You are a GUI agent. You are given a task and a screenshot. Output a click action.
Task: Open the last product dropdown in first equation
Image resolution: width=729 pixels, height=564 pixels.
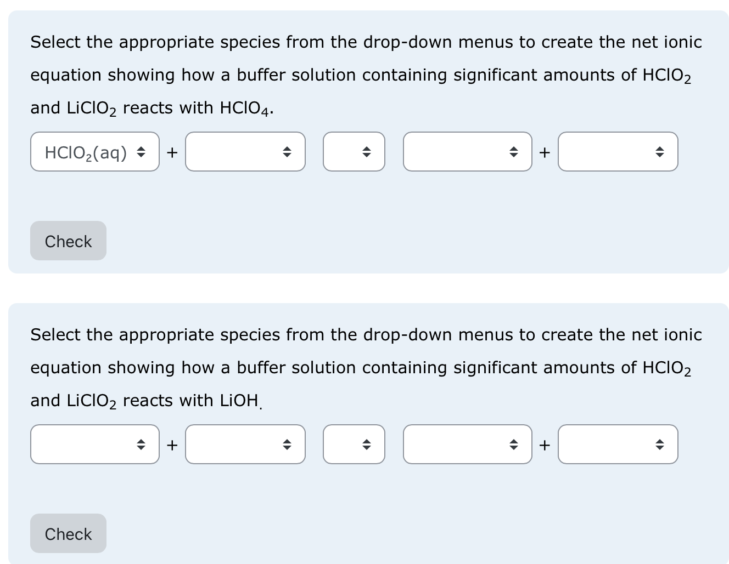tap(618, 152)
